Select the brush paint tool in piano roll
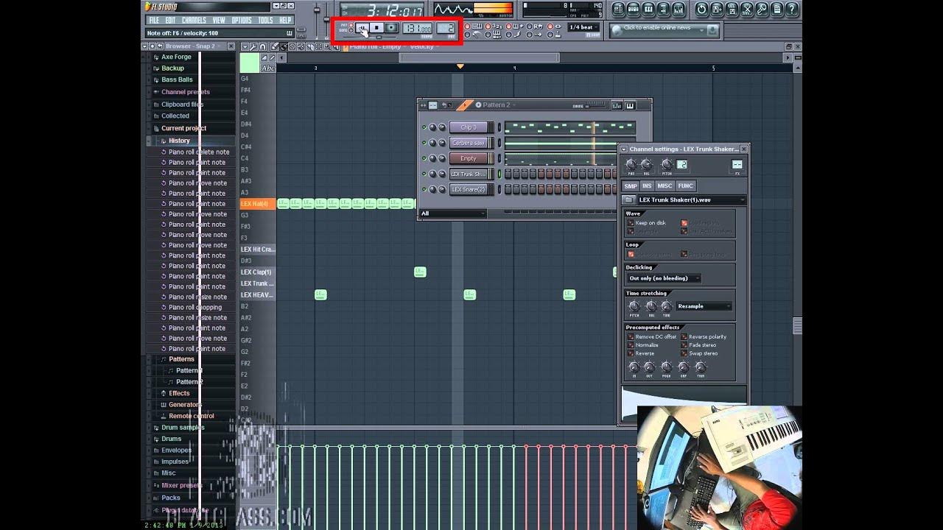Viewport: 943px width, 530px height. 282,46
